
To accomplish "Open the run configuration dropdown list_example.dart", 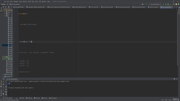I will click(x=155, y=4).
